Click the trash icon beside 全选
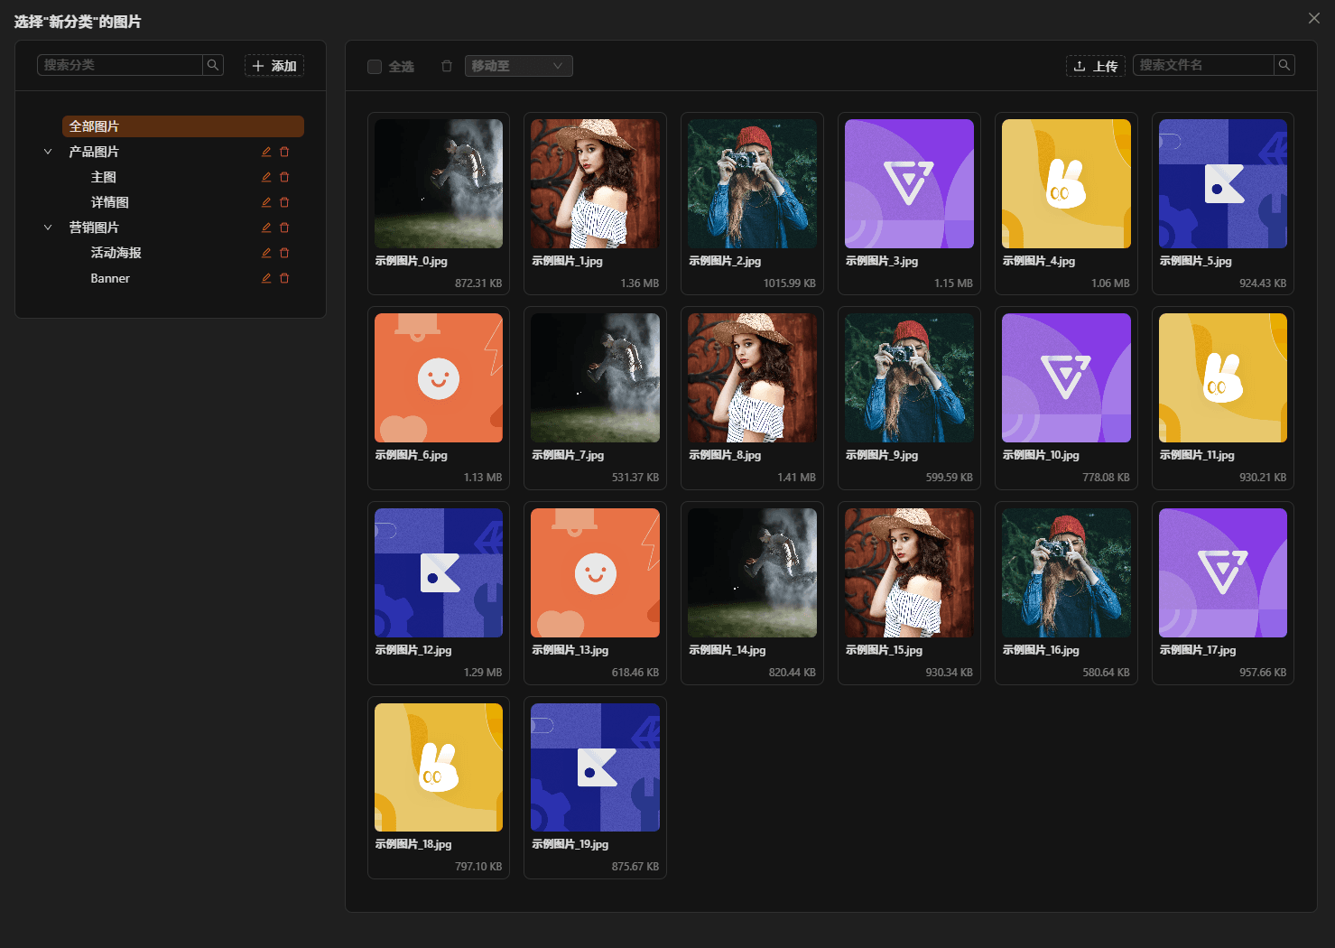This screenshot has width=1335, height=948. [446, 66]
